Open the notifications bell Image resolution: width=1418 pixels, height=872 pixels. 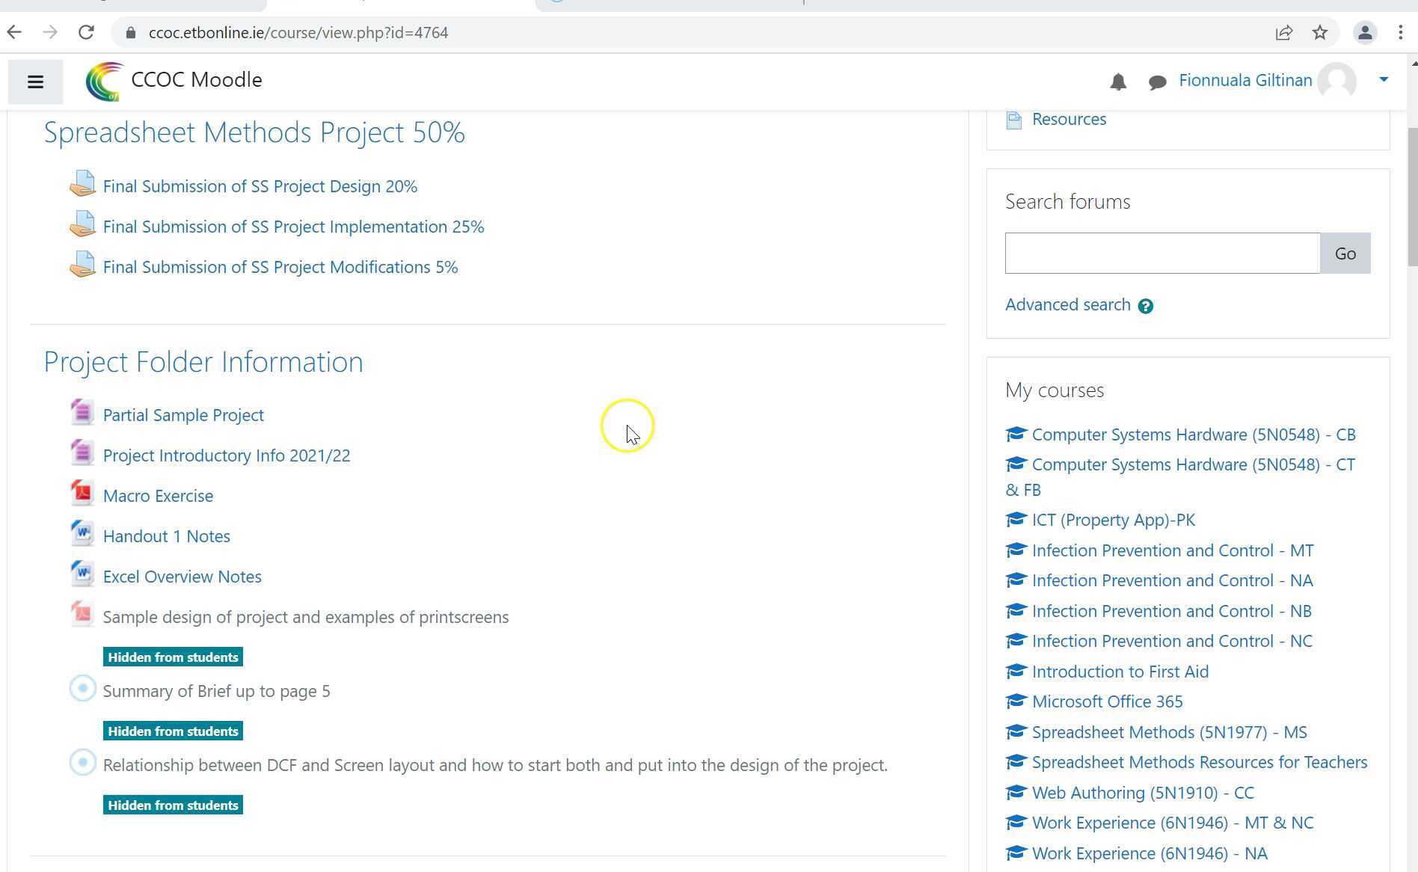pyautogui.click(x=1118, y=82)
